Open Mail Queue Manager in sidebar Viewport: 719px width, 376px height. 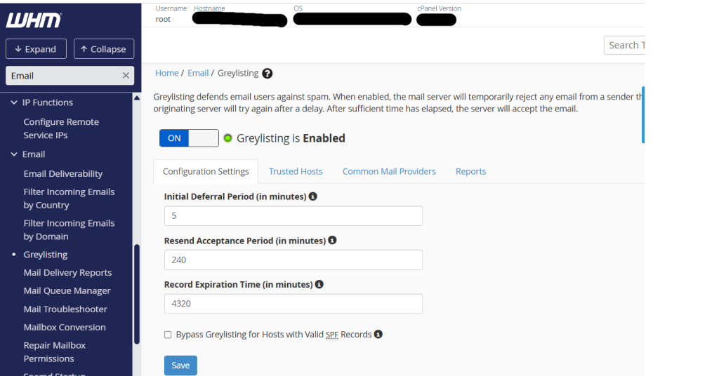click(67, 291)
